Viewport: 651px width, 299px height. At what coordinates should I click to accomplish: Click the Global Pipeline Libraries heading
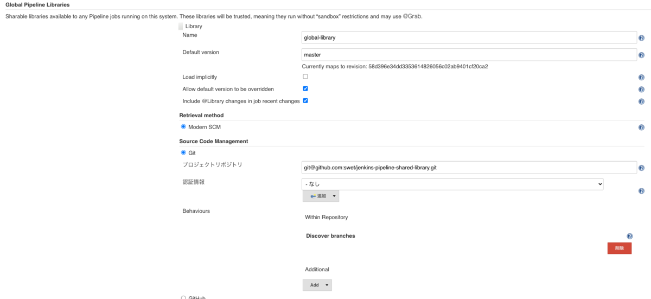(x=37, y=4)
